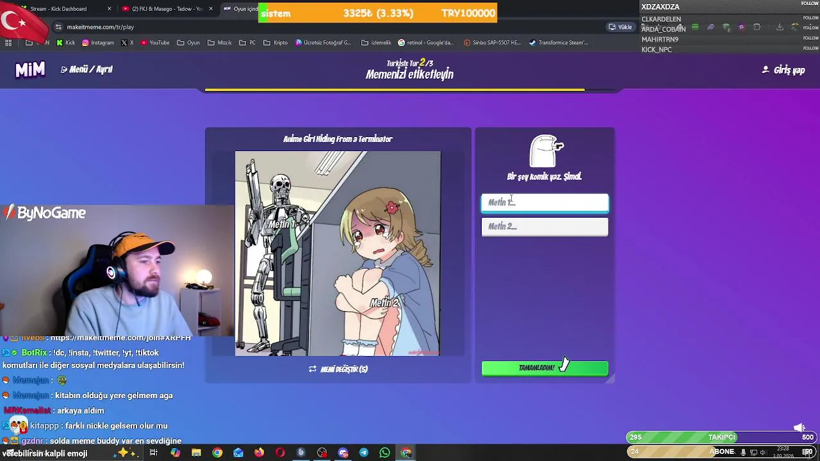
Task: Open the Instagram bookmark
Action: (97, 43)
